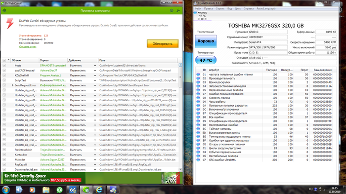
Task: Open action dropdown for the Main.dat row
Action: [95, 160]
